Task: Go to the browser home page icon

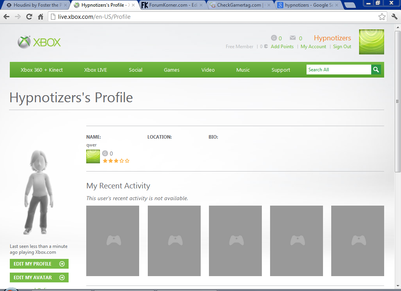Action: coord(40,17)
